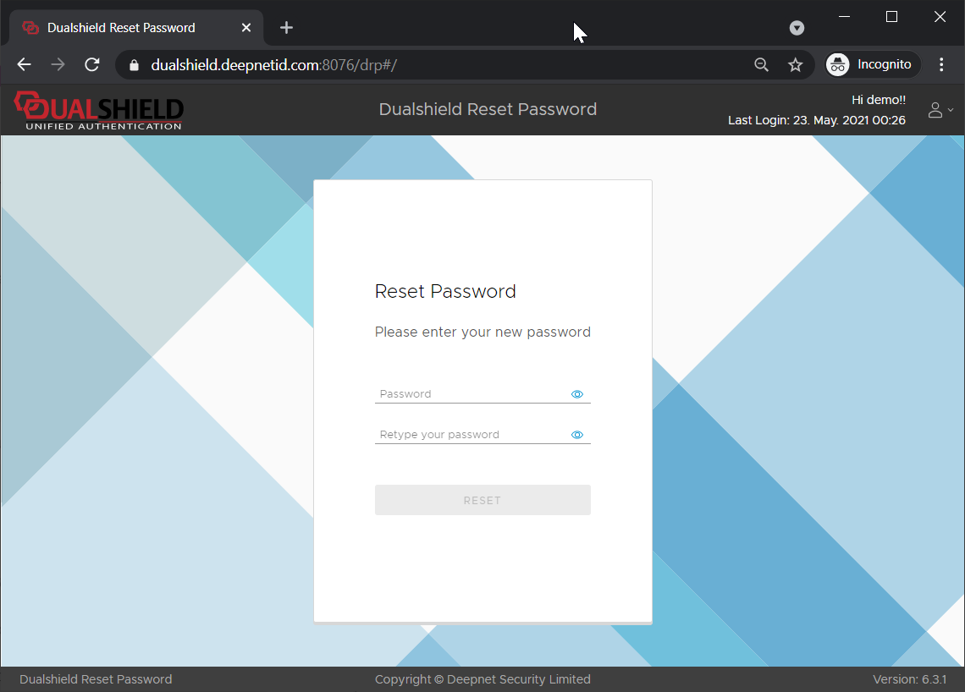This screenshot has height=692, width=965.
Task: Click the address bar URL
Action: pos(274,64)
